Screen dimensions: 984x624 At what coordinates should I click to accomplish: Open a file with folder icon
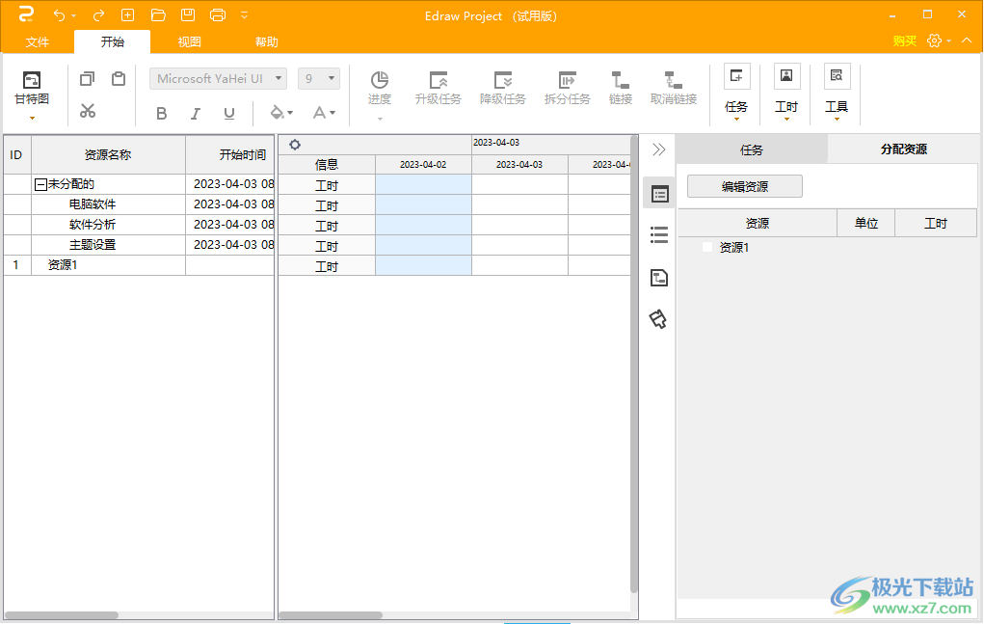pos(158,15)
